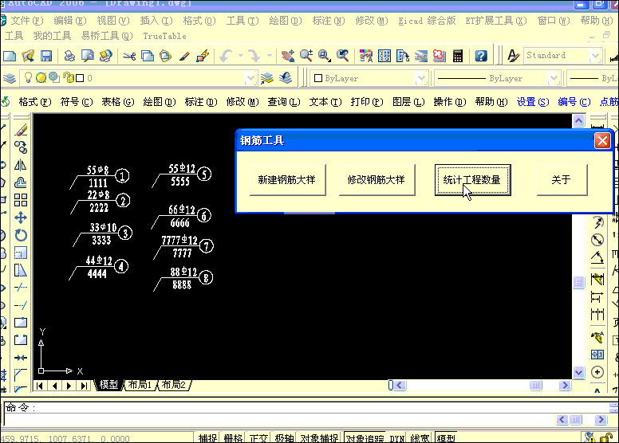Image resolution: width=619 pixels, height=443 pixels.
Task: Open the 文件(F) menu
Action: pyautogui.click(x=26, y=21)
